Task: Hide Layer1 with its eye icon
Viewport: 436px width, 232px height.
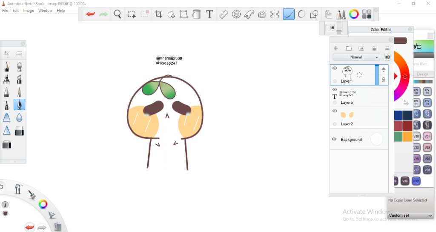Action: (335, 68)
